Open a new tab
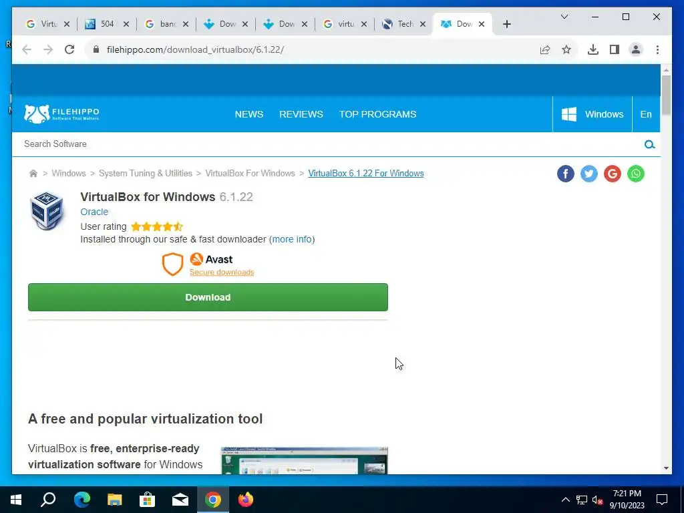 506,24
